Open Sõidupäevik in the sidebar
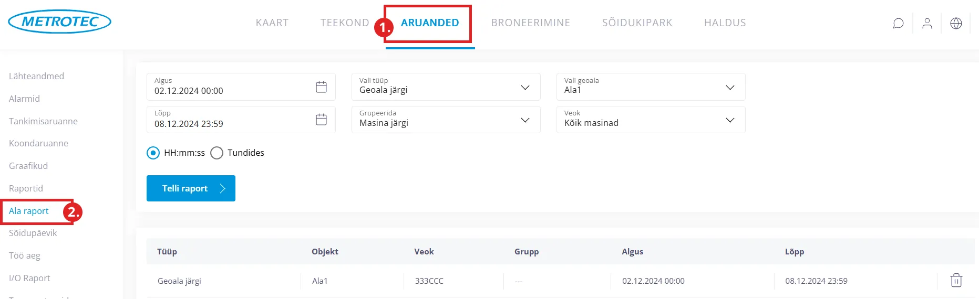 pyautogui.click(x=33, y=233)
